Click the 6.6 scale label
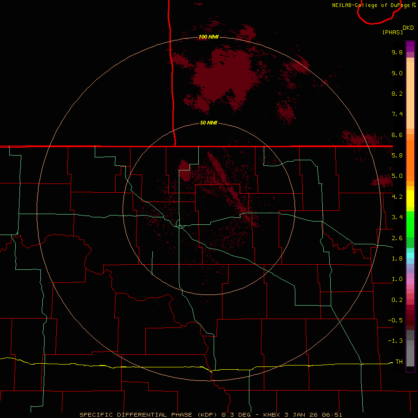 click(x=397, y=135)
